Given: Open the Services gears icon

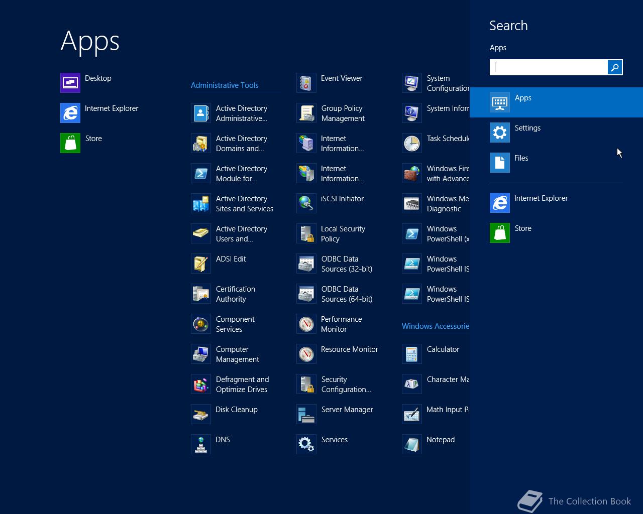Looking at the screenshot, I should [x=306, y=444].
